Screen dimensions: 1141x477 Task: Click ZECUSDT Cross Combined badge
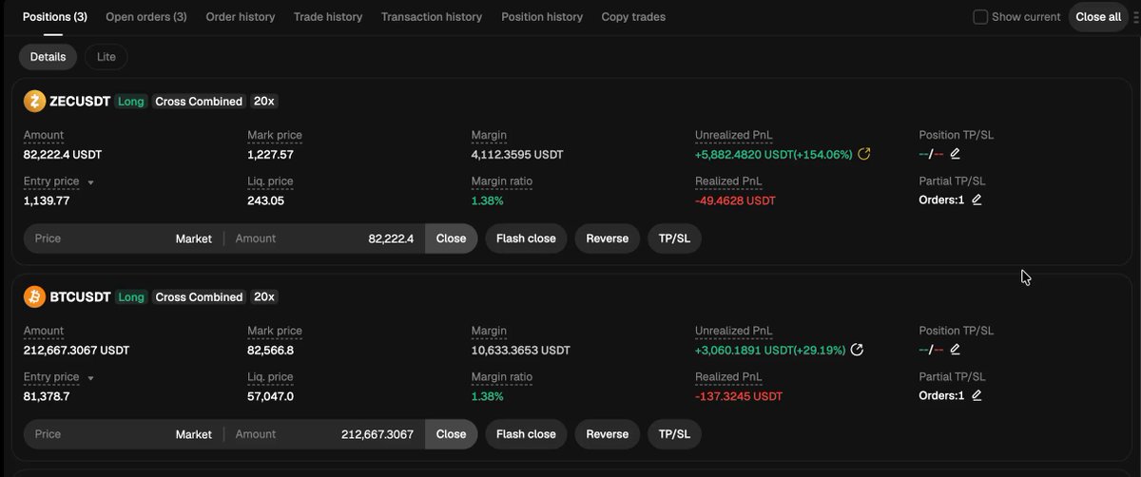(x=199, y=101)
